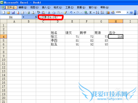Screen dimensions: 138x103
Task: Select column D header
Action: tap(58, 21)
